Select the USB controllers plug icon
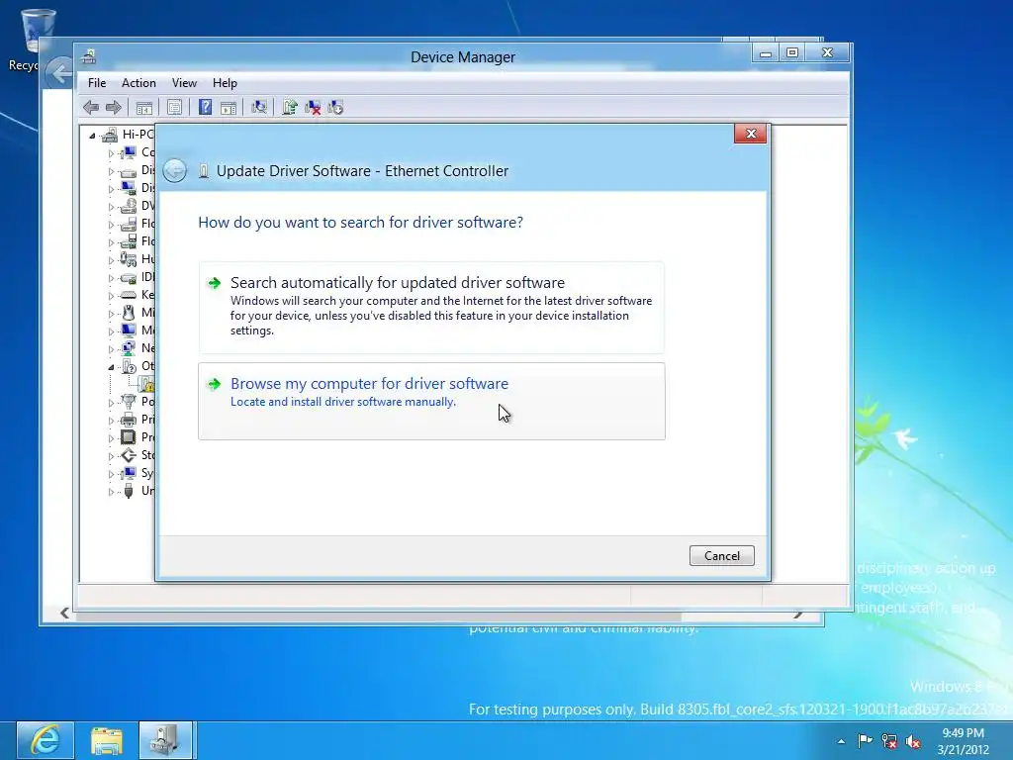 [x=129, y=491]
